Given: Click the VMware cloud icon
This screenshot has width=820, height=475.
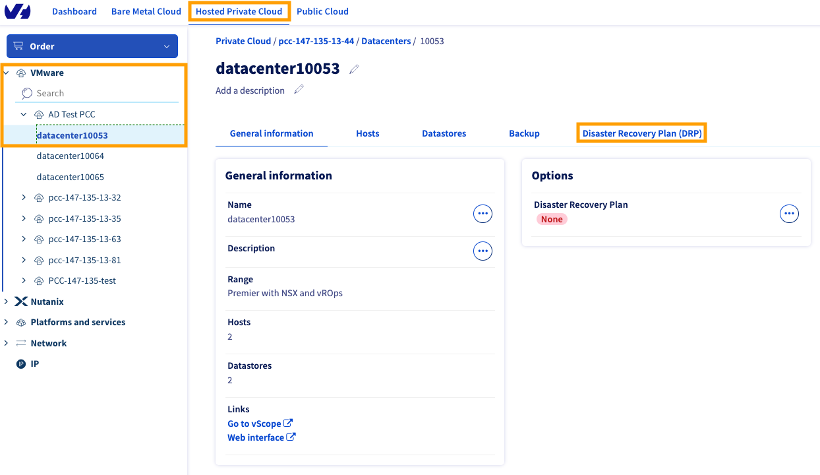Looking at the screenshot, I should coord(21,73).
